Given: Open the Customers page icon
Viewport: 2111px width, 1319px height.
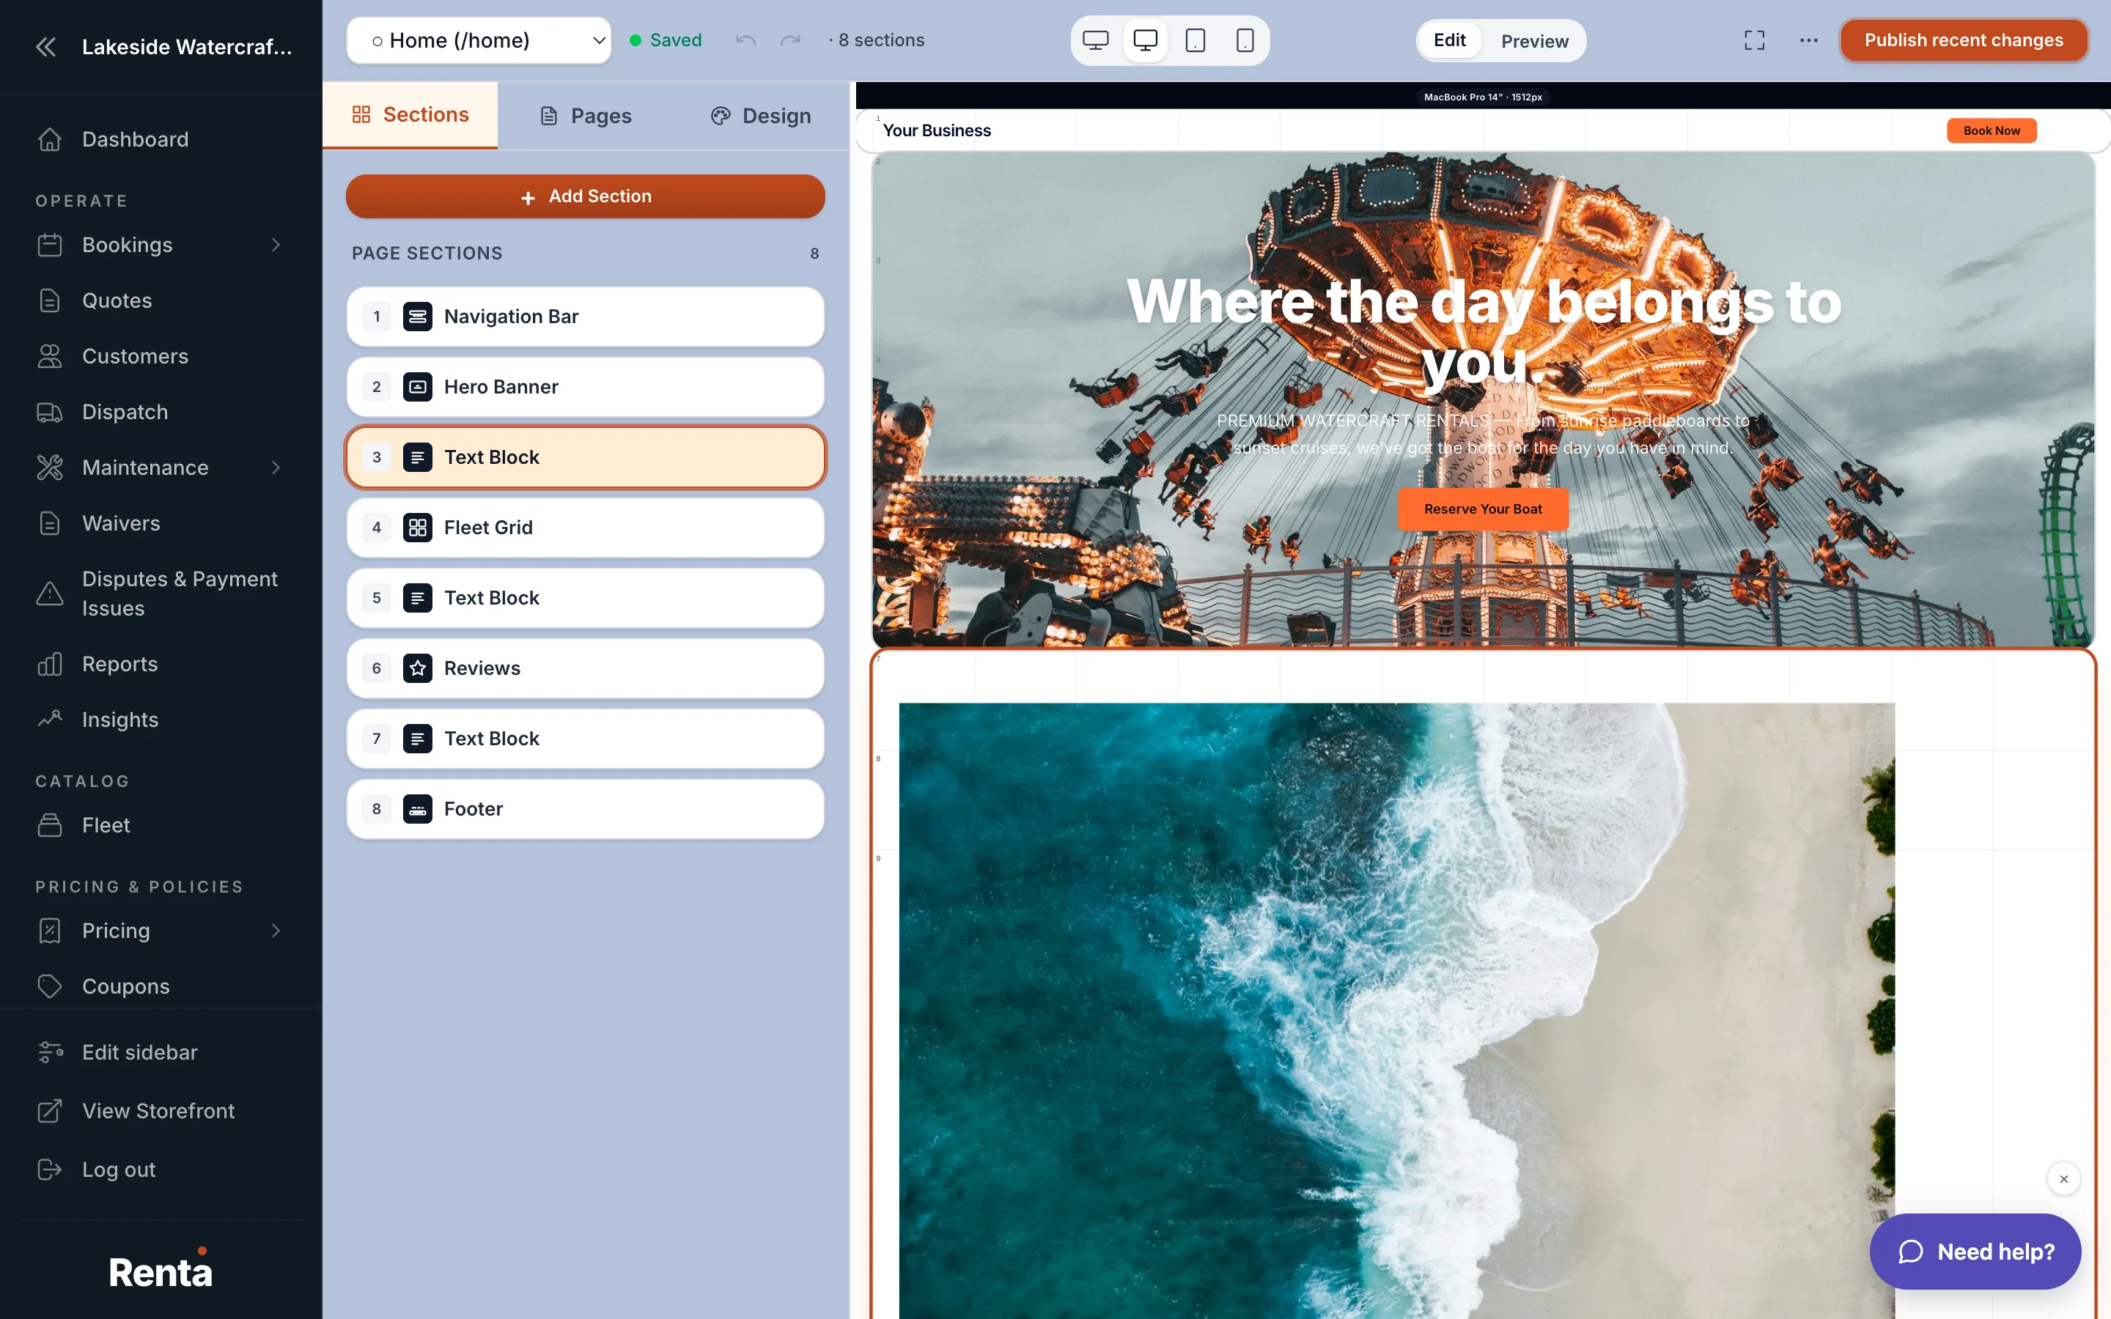Looking at the screenshot, I should click(x=50, y=356).
